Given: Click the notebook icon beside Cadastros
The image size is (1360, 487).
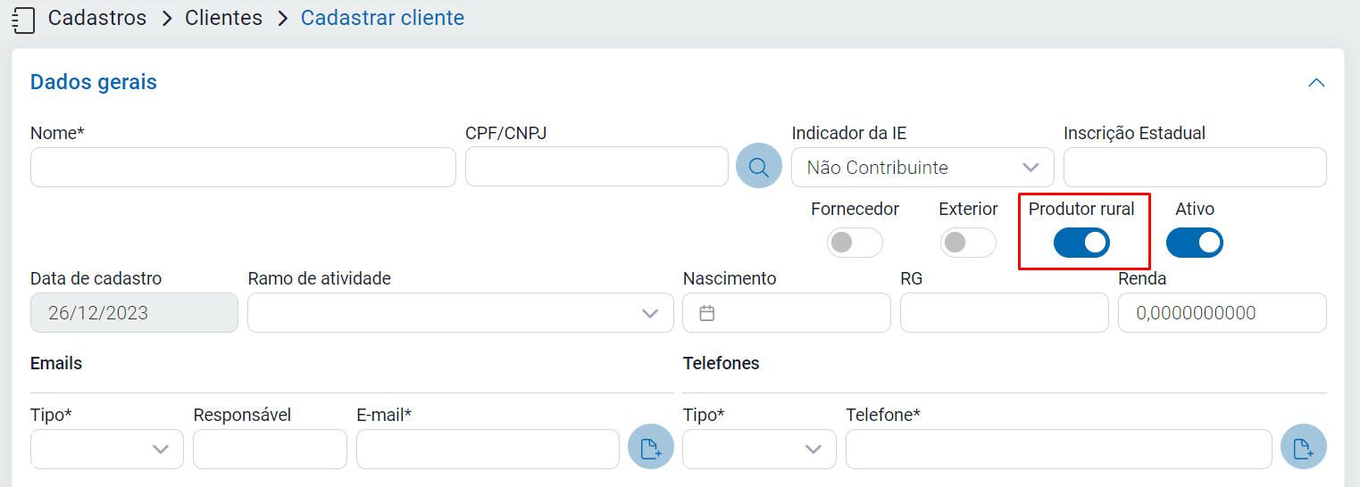Looking at the screenshot, I should (x=23, y=19).
